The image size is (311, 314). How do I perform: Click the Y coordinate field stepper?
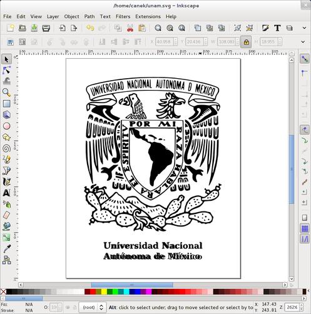coord(206,42)
